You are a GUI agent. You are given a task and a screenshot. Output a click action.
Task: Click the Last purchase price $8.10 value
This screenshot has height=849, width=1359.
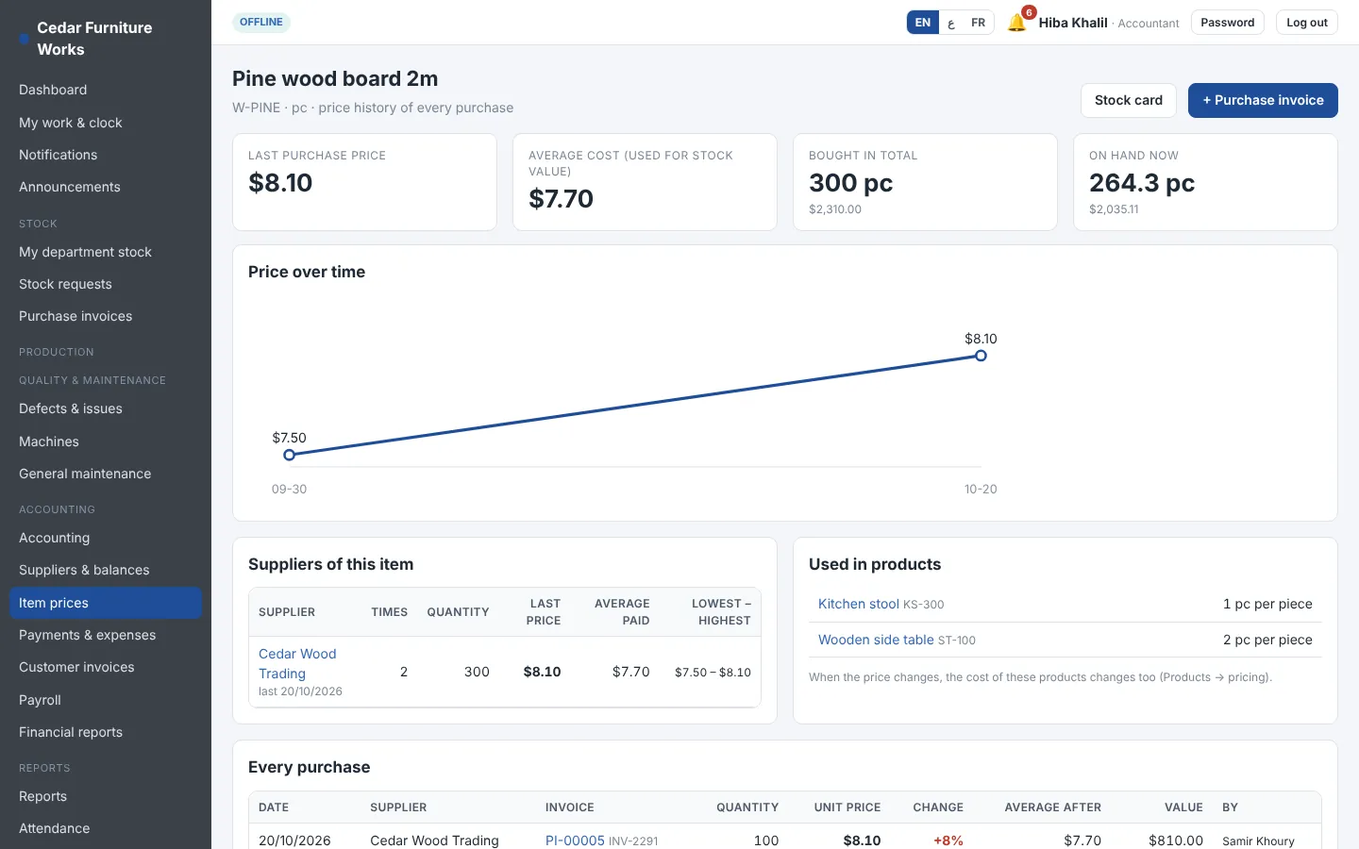click(x=280, y=183)
